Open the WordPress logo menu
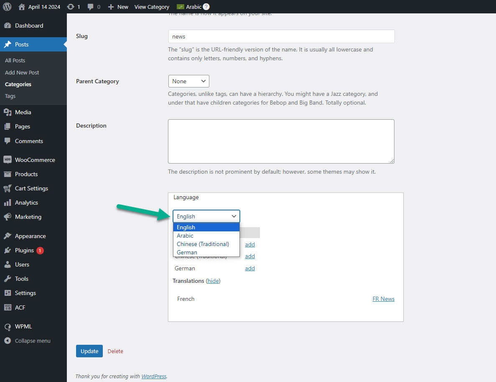496x382 pixels. (x=7, y=7)
